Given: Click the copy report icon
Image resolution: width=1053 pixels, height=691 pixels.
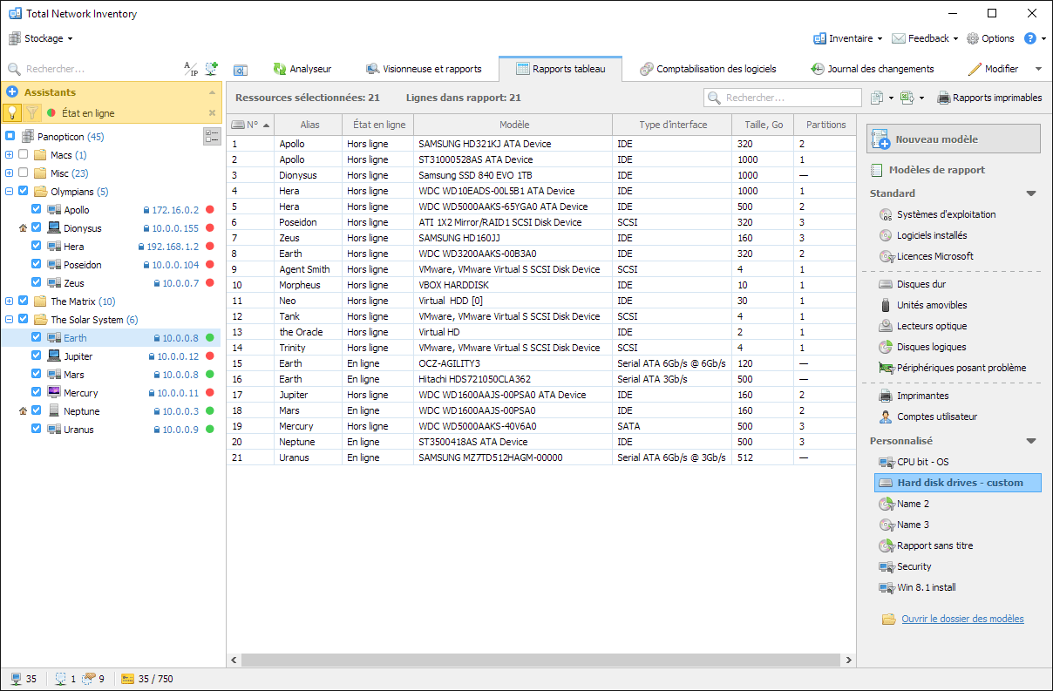Looking at the screenshot, I should (x=877, y=98).
